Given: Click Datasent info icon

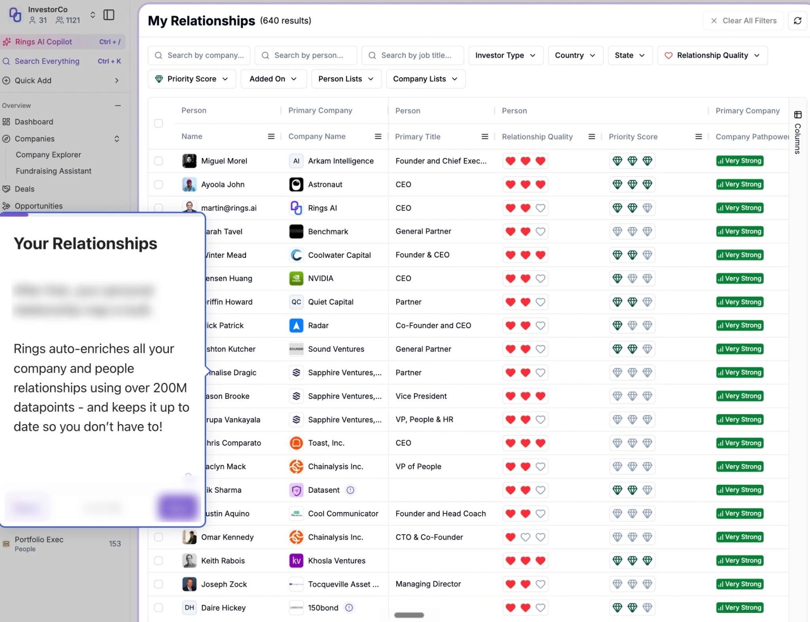Looking at the screenshot, I should (350, 490).
